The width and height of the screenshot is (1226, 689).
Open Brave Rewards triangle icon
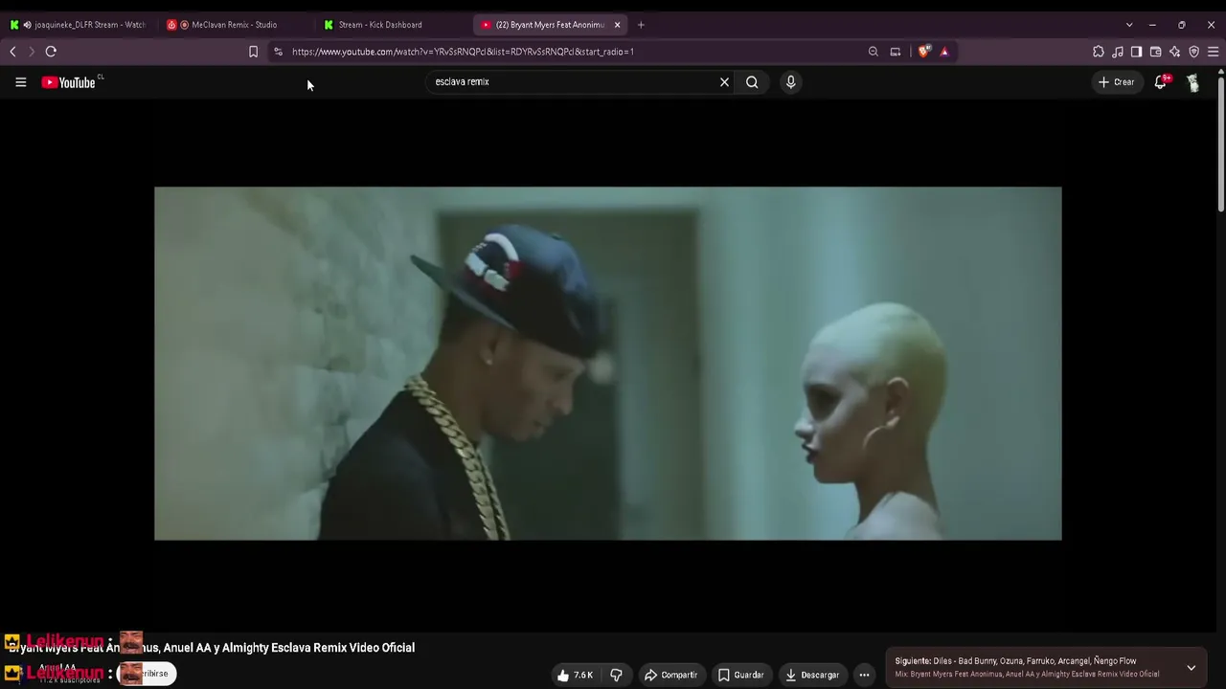[944, 52]
